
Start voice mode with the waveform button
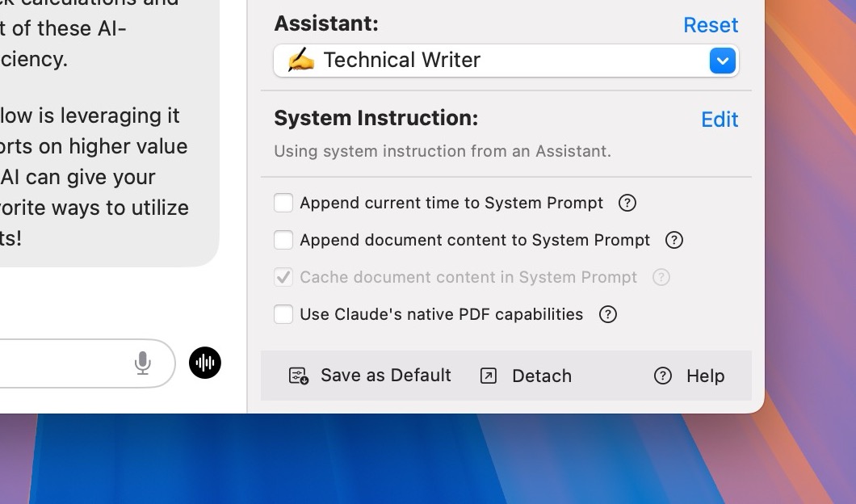click(205, 363)
